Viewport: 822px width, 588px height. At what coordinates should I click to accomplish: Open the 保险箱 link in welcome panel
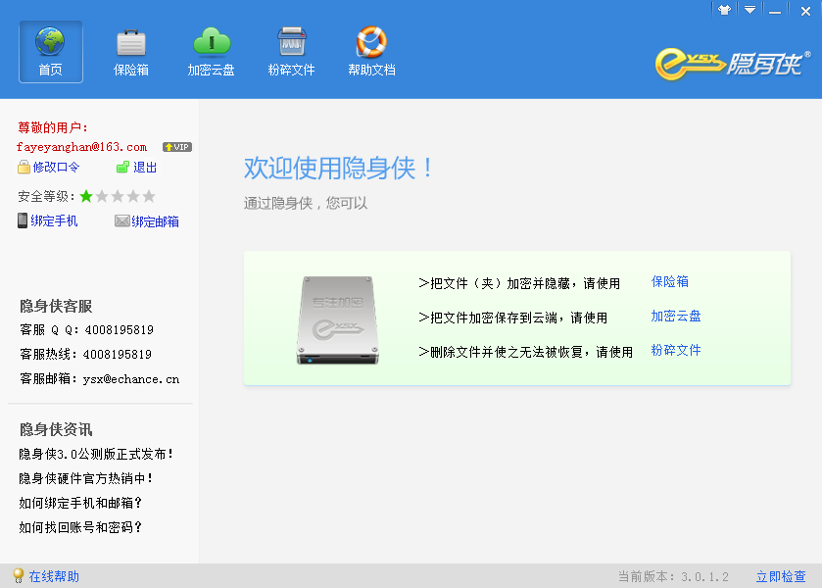[x=669, y=281]
